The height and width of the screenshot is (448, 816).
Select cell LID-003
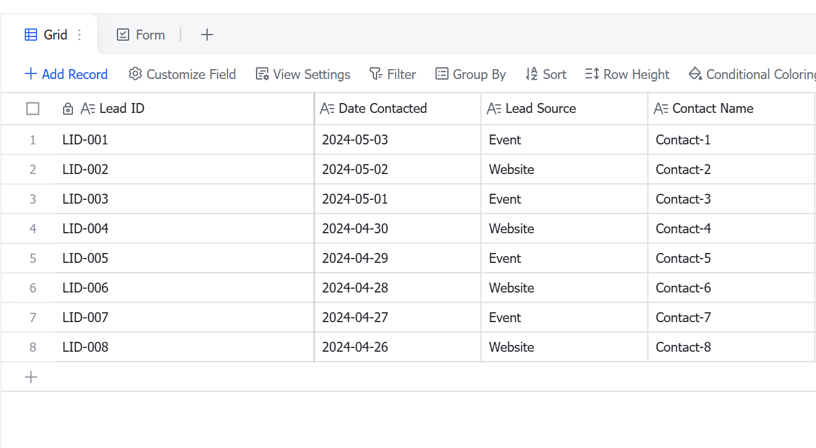(x=184, y=199)
